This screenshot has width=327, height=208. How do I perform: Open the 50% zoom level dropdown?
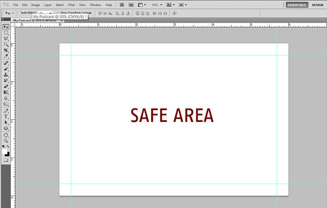157,5
